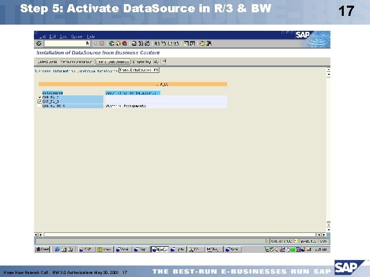Screen dimensions: 370x277
Task: Click the Windows Start button
Action: (42, 249)
